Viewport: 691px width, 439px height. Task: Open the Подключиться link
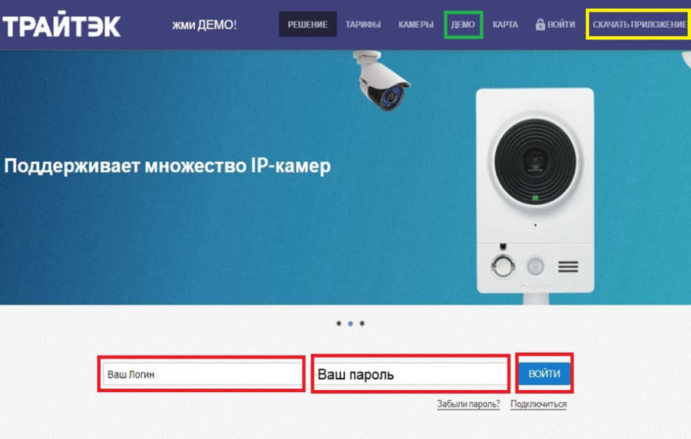(538, 404)
